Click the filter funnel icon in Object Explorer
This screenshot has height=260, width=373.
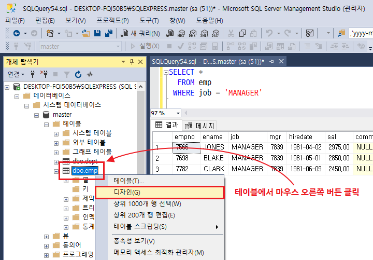(67, 75)
